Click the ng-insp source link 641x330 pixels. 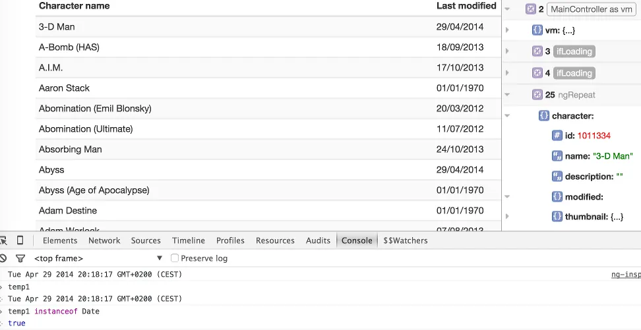pyautogui.click(x=625, y=275)
